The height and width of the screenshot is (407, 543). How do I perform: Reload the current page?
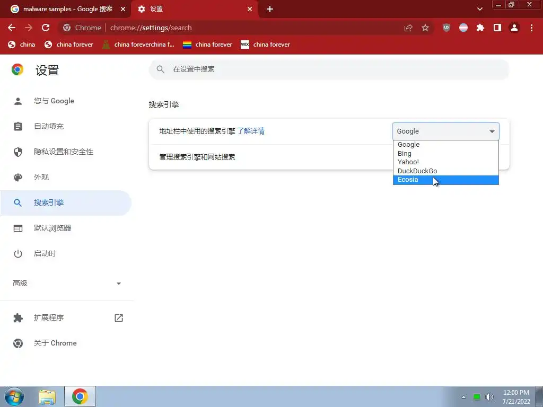46,28
